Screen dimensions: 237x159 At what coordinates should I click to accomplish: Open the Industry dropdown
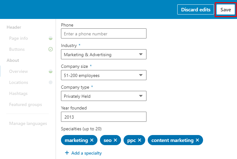click(x=104, y=54)
